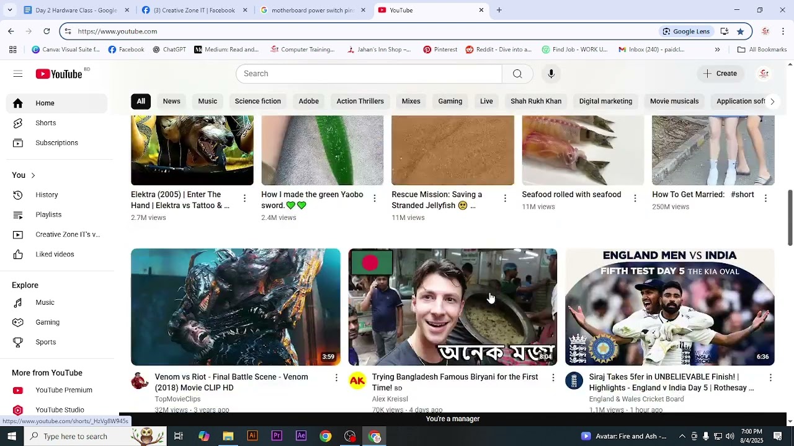Click the YouTube search input field
Screen dimensions: 794x446
click(369, 74)
